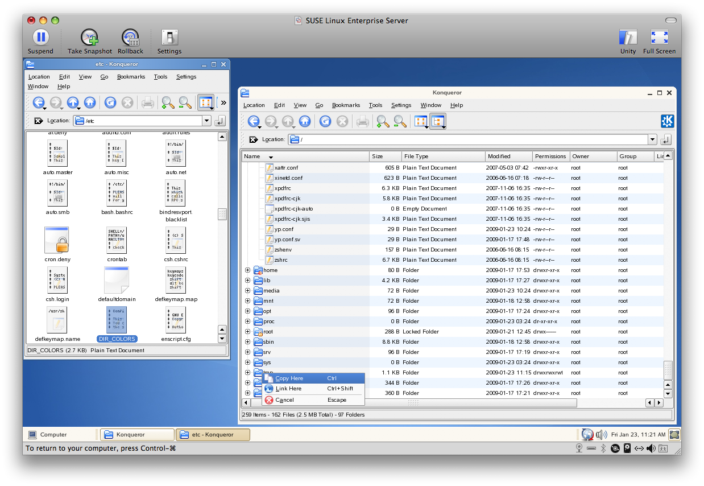Sort listing by the Modified column

[509, 156]
